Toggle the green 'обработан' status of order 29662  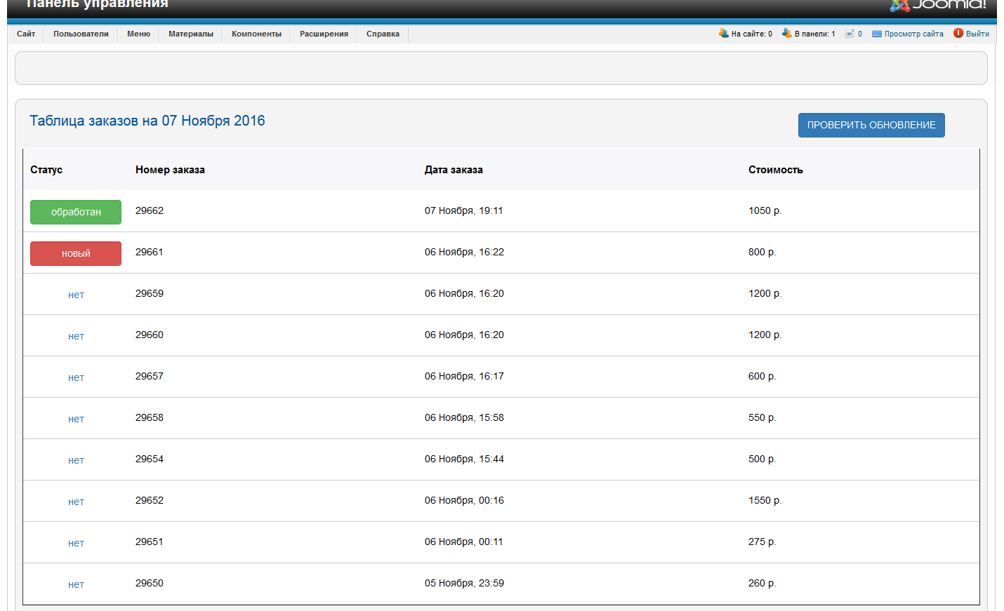point(76,212)
